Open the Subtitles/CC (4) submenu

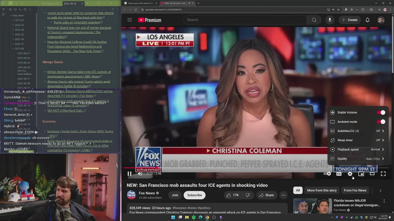point(357,131)
